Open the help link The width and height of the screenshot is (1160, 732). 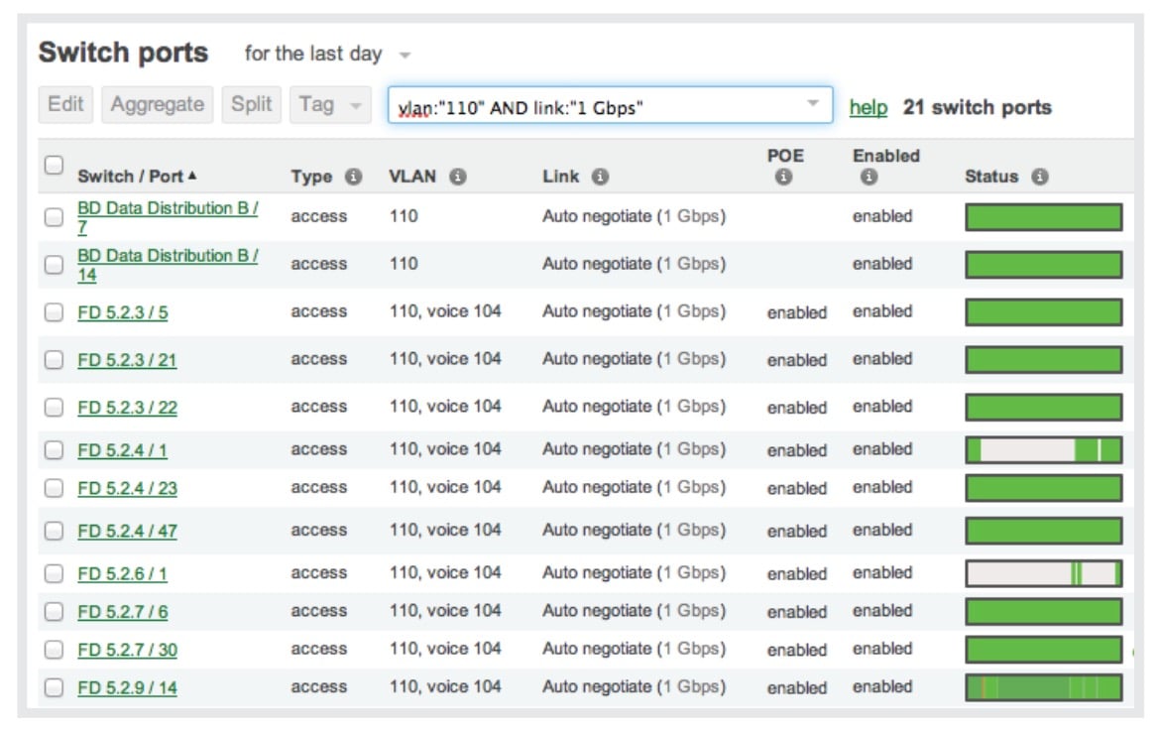coord(868,107)
